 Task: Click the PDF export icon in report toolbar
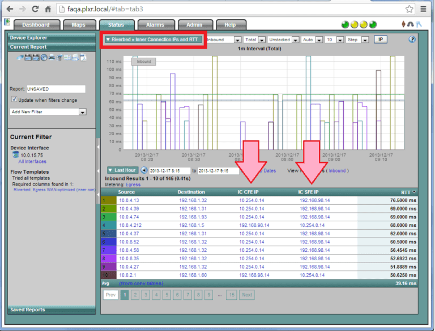pyautogui.click(x=83, y=58)
